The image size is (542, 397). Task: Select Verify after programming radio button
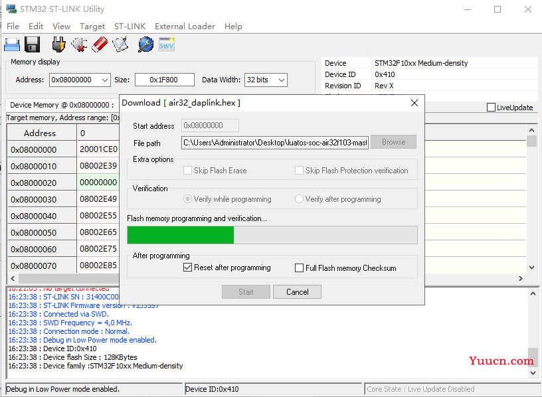tap(299, 199)
